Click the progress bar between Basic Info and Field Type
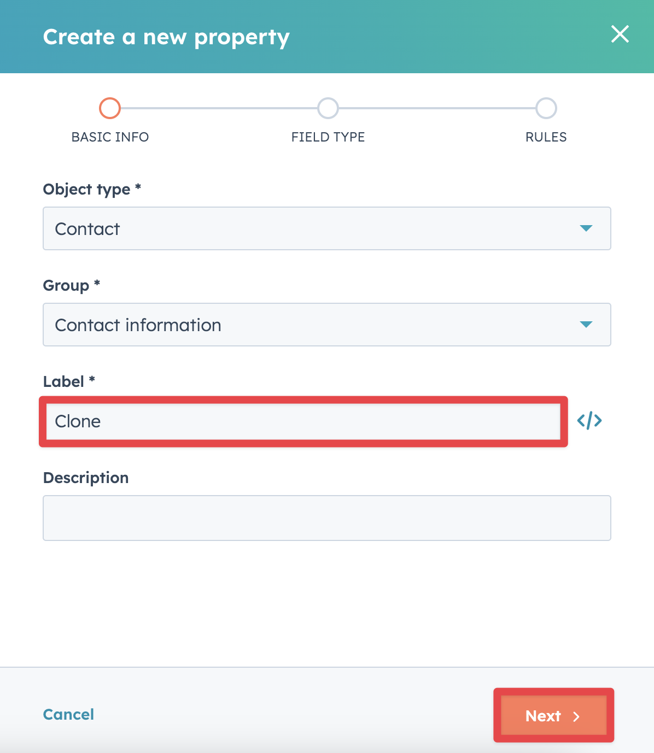 (219, 108)
